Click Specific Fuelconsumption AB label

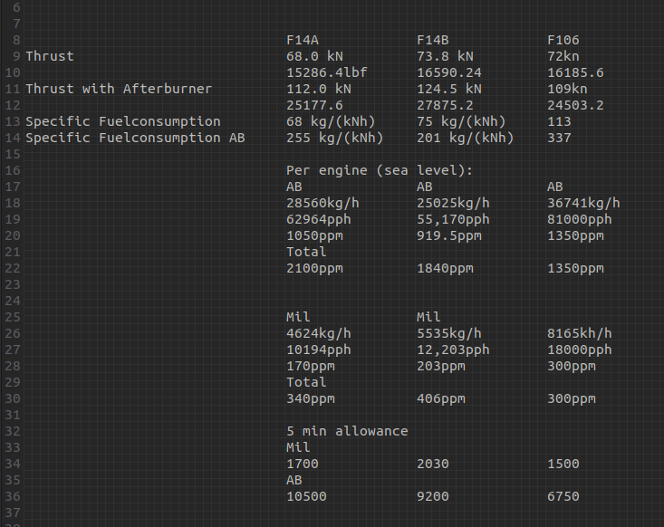(x=135, y=138)
